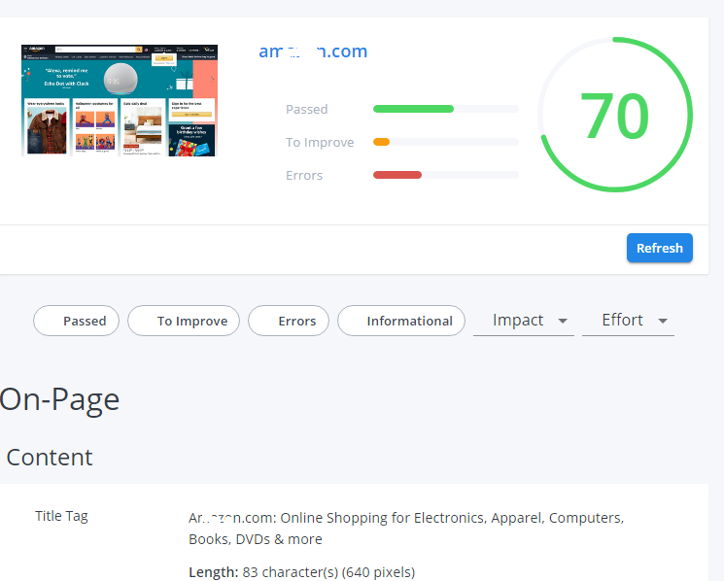Image resolution: width=724 pixels, height=581 pixels.
Task: Open the Effort dropdown
Action: click(x=628, y=321)
